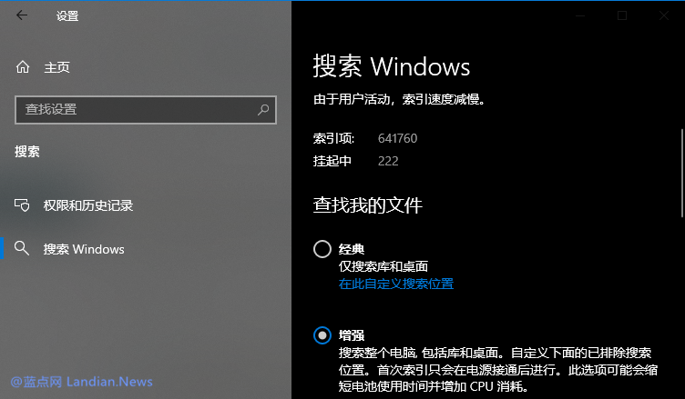This screenshot has height=399, width=685.
Task: Open the 在此自定义搜索位置 link
Action: click(396, 284)
